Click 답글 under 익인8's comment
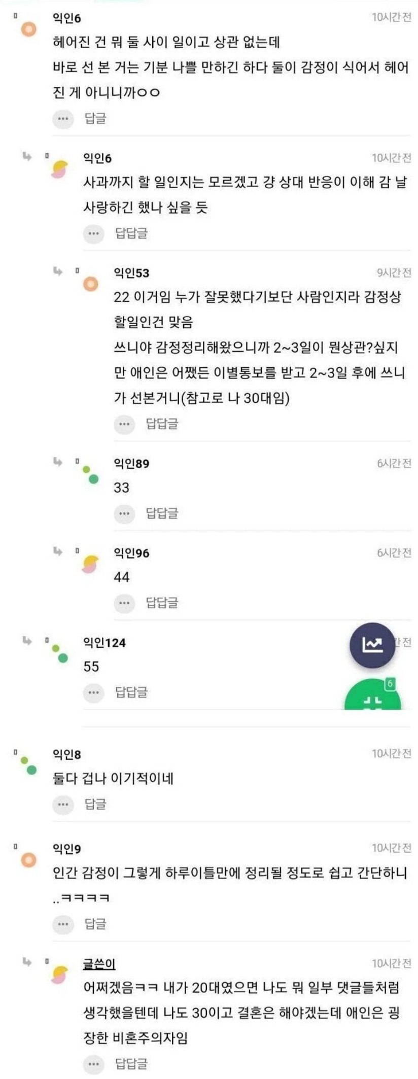 pyautogui.click(x=95, y=804)
